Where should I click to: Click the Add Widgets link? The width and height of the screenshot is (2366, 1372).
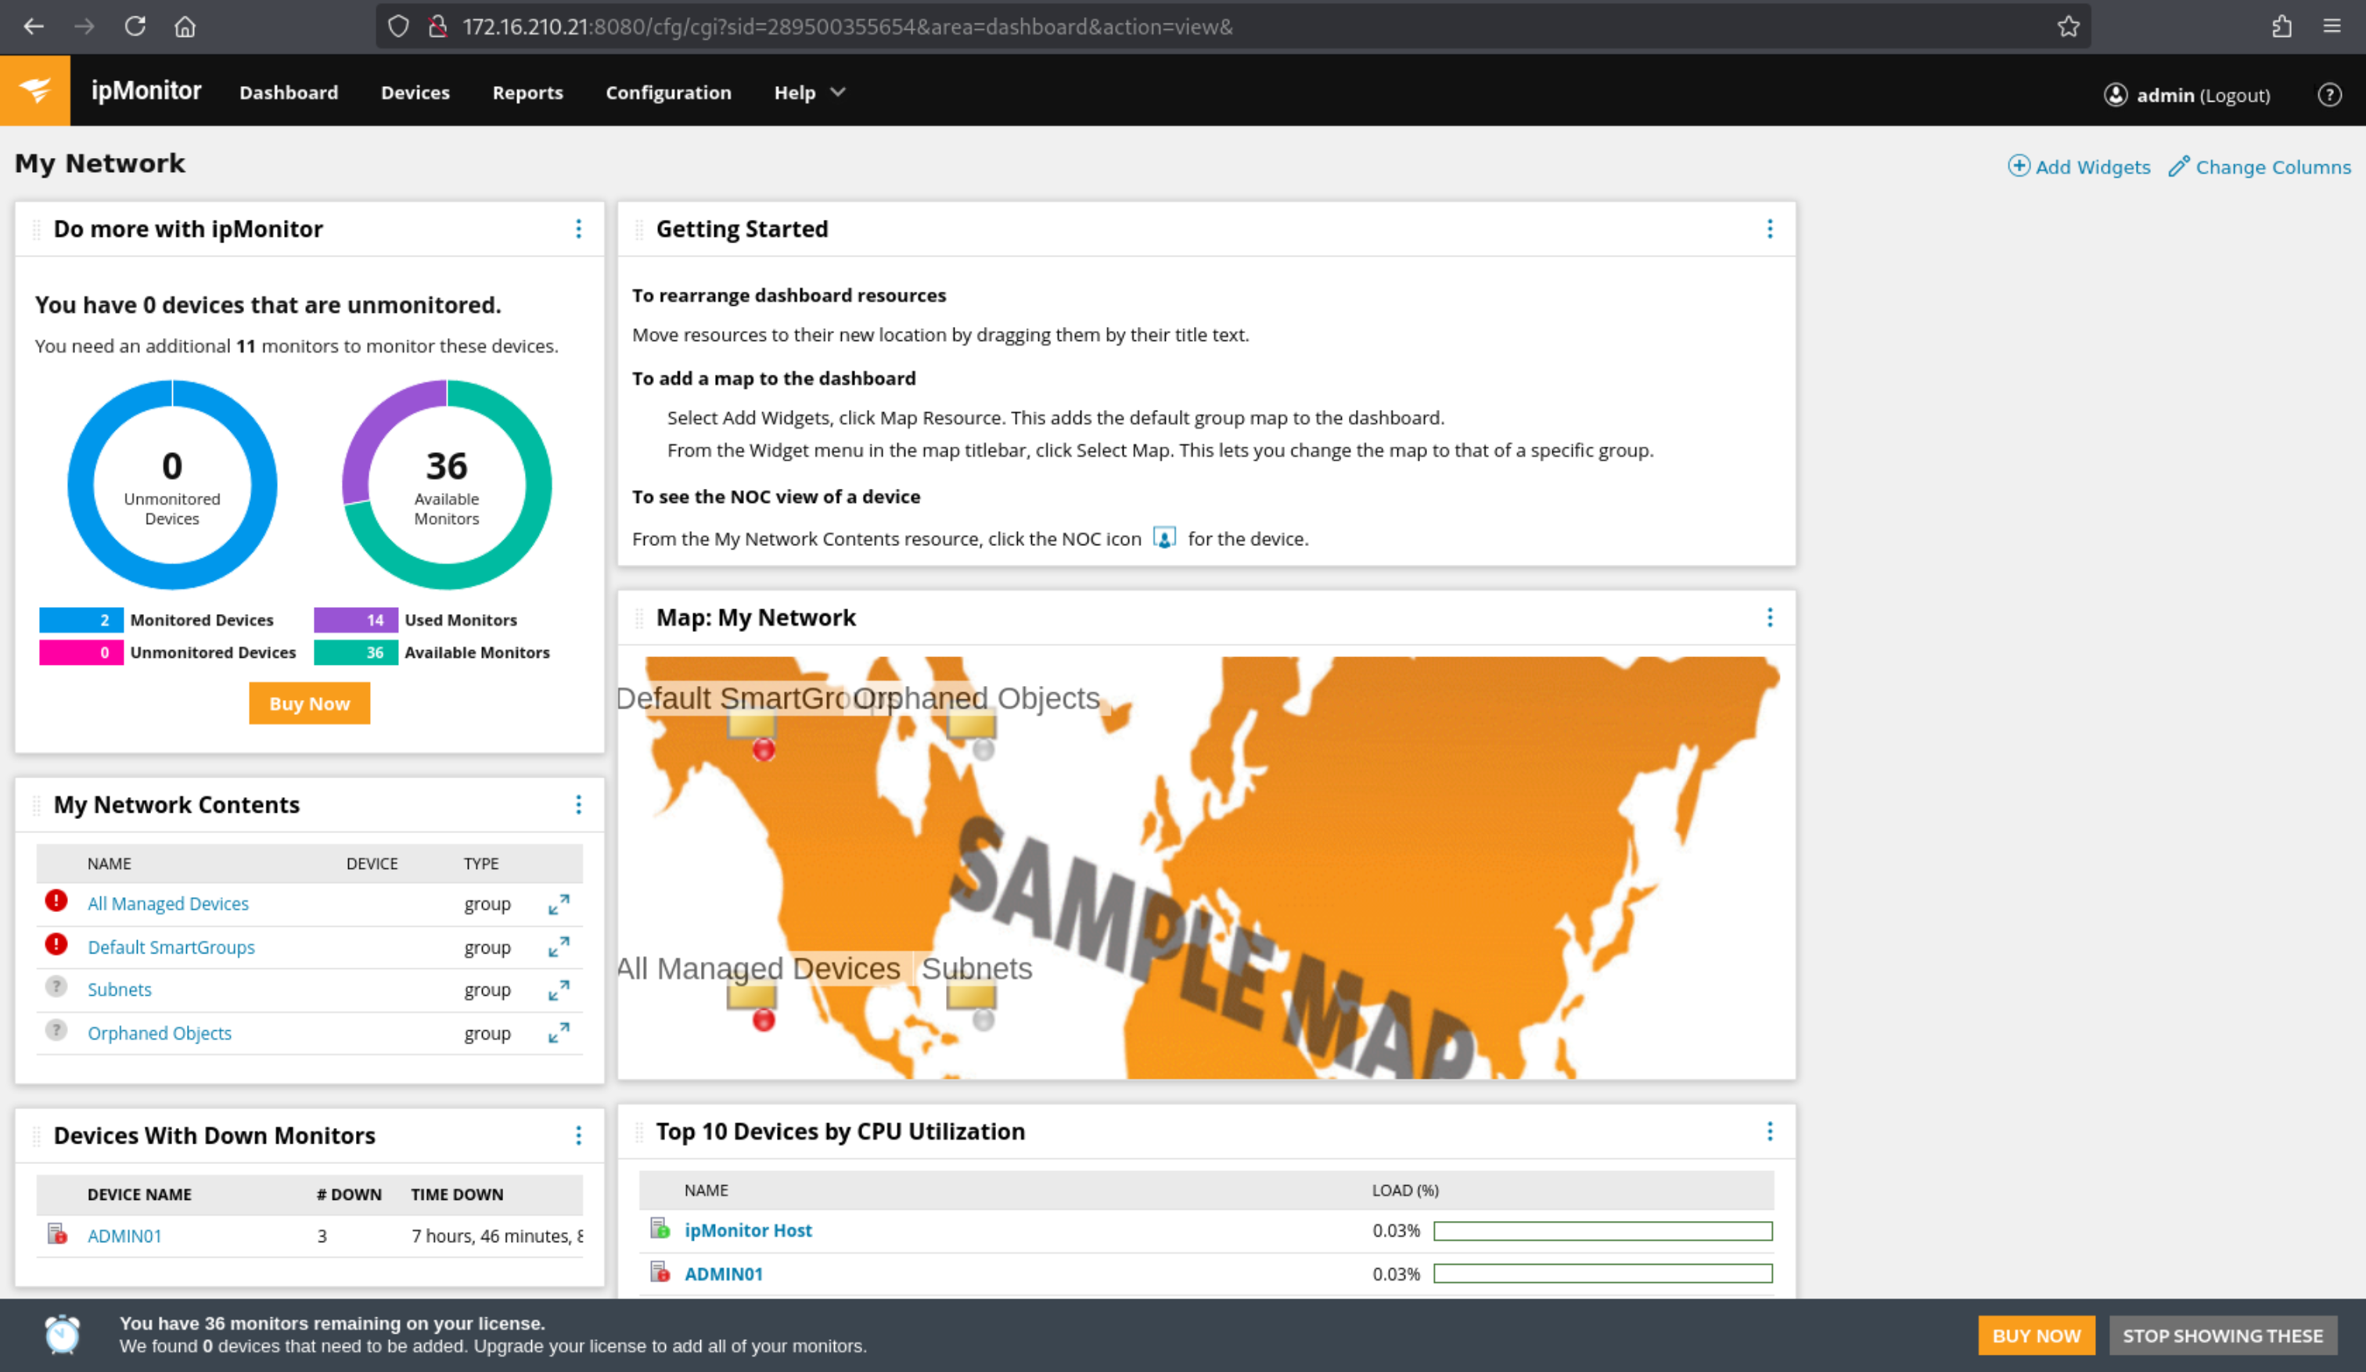pos(2080,166)
